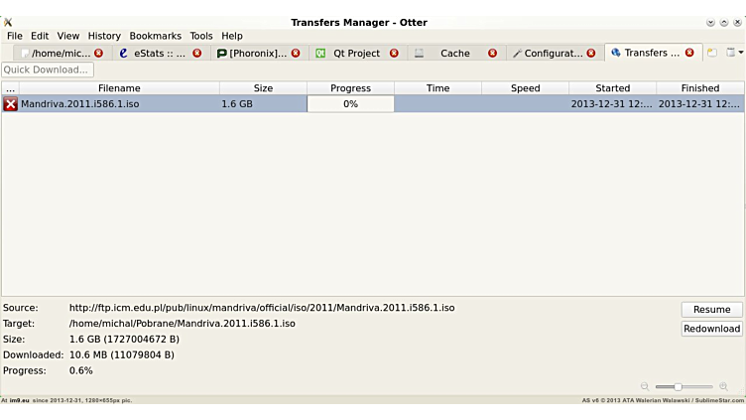Close the Phoronix tab
This screenshot has height=420, width=746.
296,54
